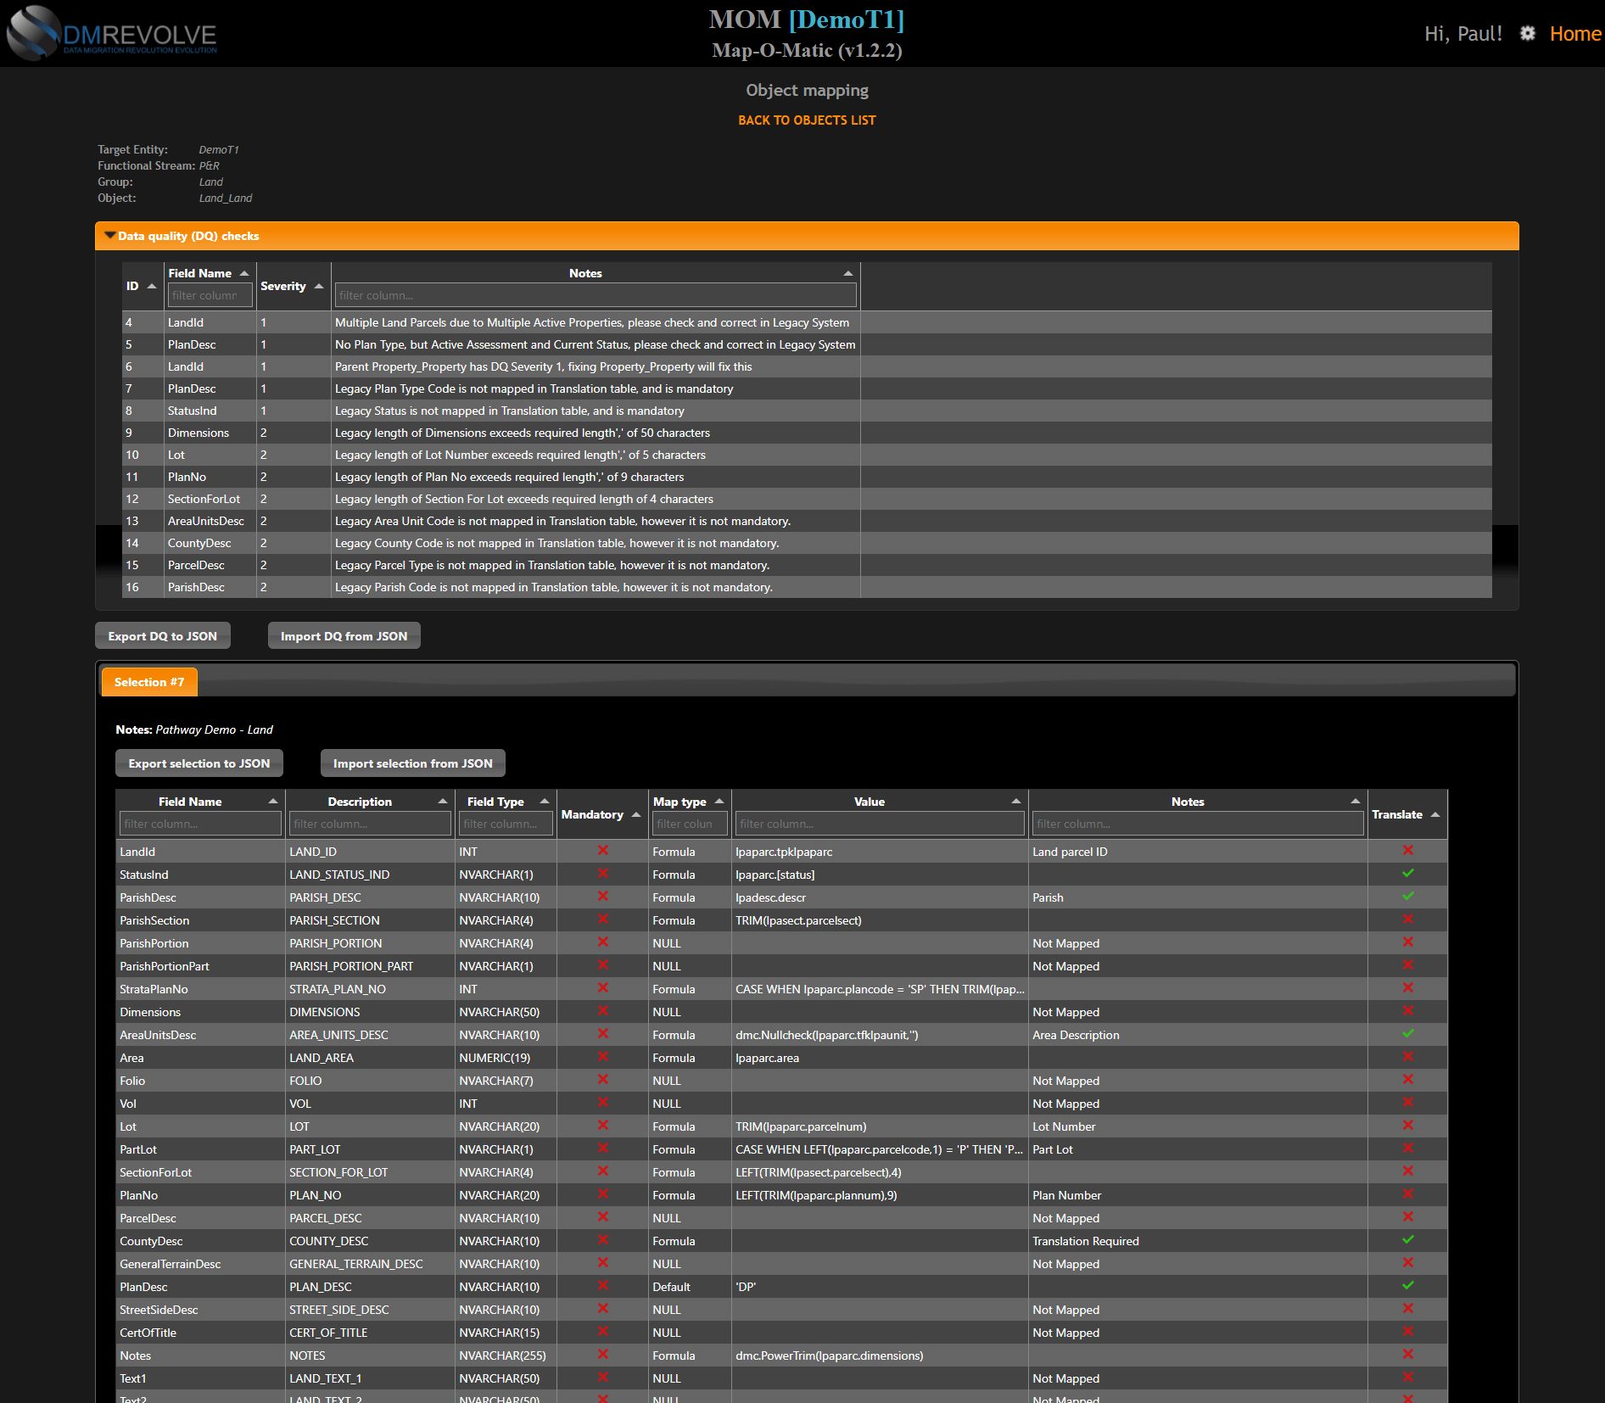Click the DMRevolve logo
Screen dimensions: 1605x1403
(x=112, y=34)
